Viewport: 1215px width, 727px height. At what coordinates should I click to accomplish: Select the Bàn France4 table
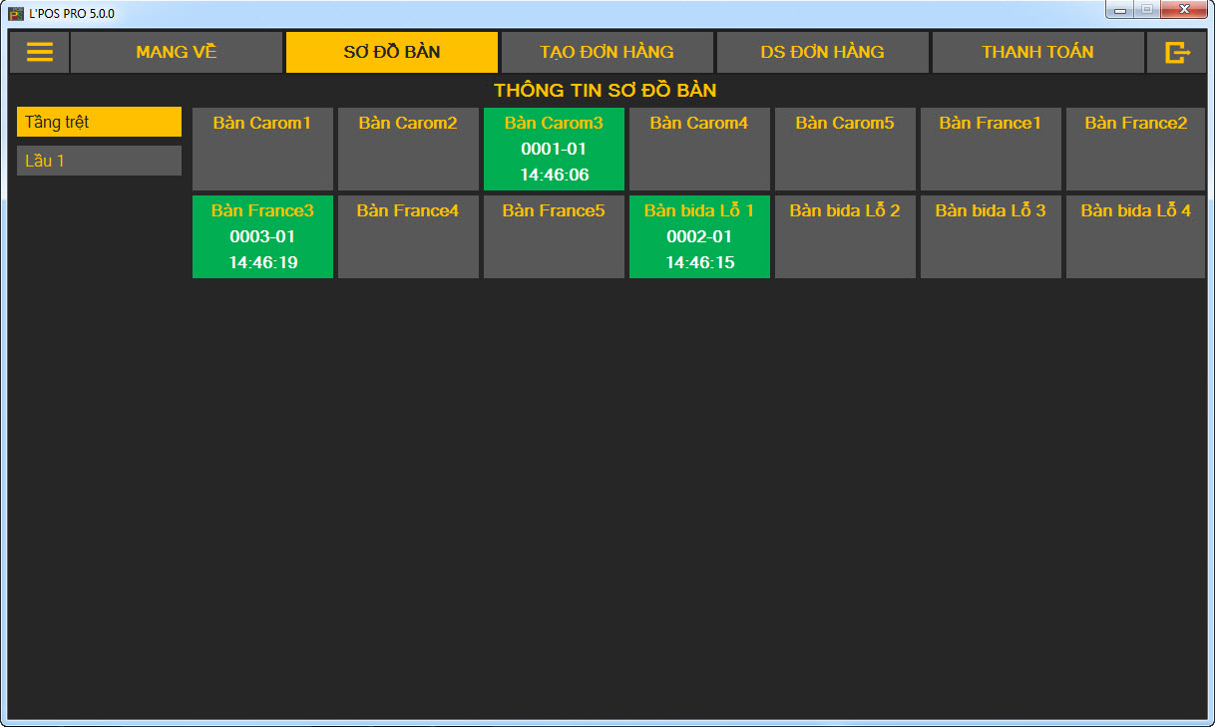tap(408, 237)
